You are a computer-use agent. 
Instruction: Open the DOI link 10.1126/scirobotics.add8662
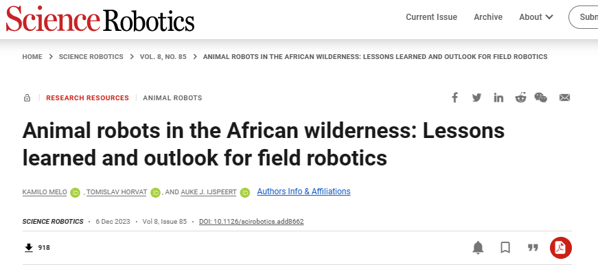[251, 222]
